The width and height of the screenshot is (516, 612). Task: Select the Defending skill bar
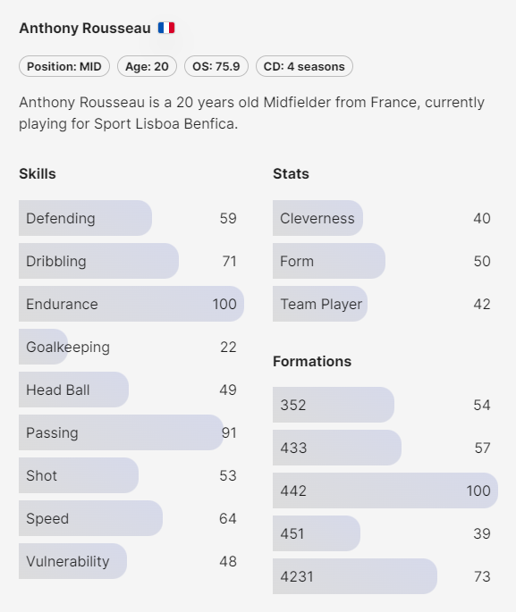[x=131, y=218]
